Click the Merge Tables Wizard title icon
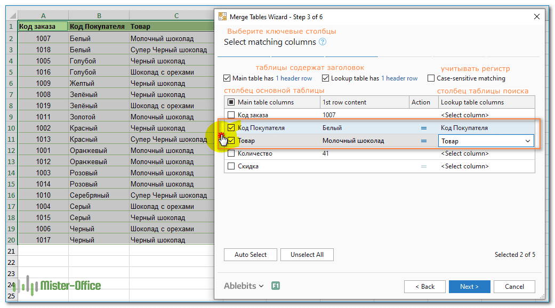 222,17
